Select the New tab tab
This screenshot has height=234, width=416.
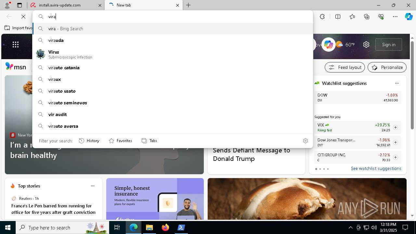point(144,5)
